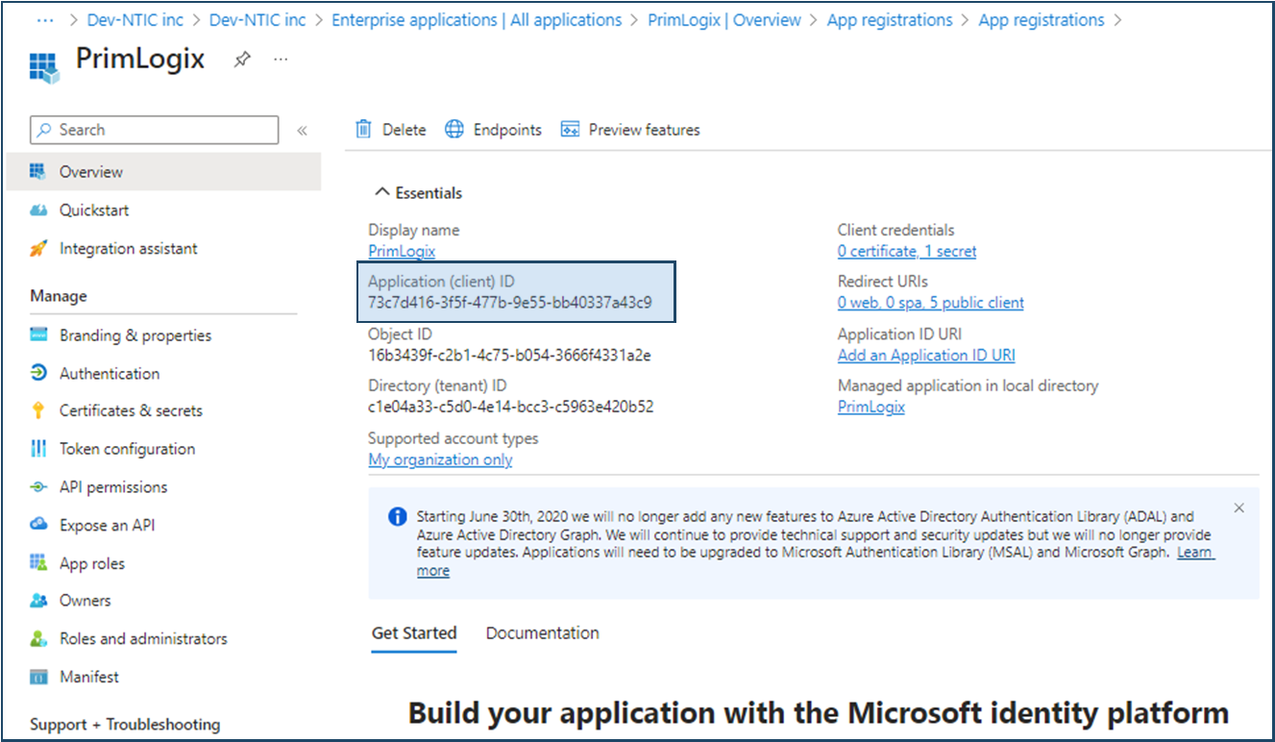The height and width of the screenshot is (742, 1275).
Task: Click into the sidebar Search field
Action: (x=163, y=130)
